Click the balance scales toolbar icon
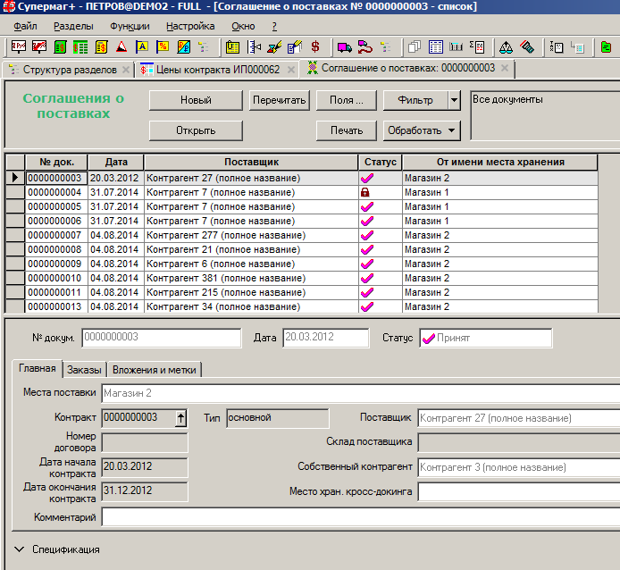 507,47
